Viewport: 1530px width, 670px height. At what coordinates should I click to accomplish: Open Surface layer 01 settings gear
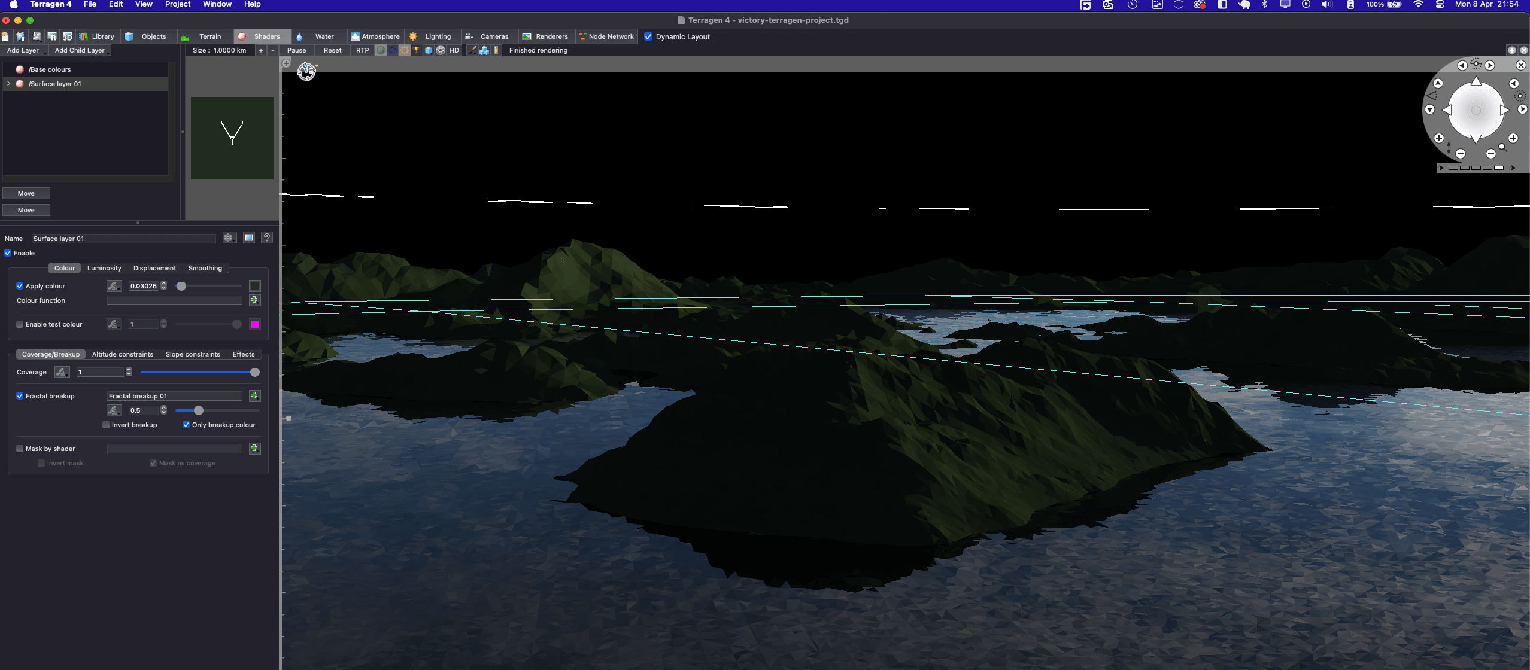229,238
